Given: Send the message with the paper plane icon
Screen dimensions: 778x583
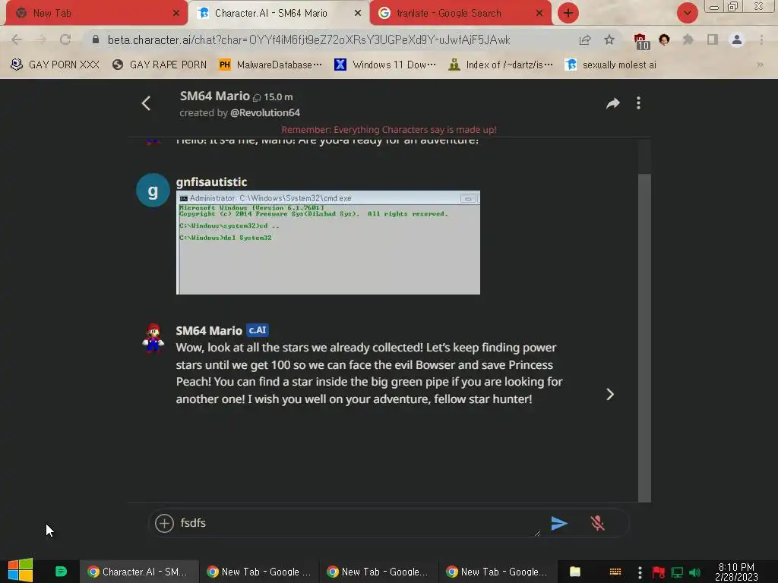Looking at the screenshot, I should point(559,523).
